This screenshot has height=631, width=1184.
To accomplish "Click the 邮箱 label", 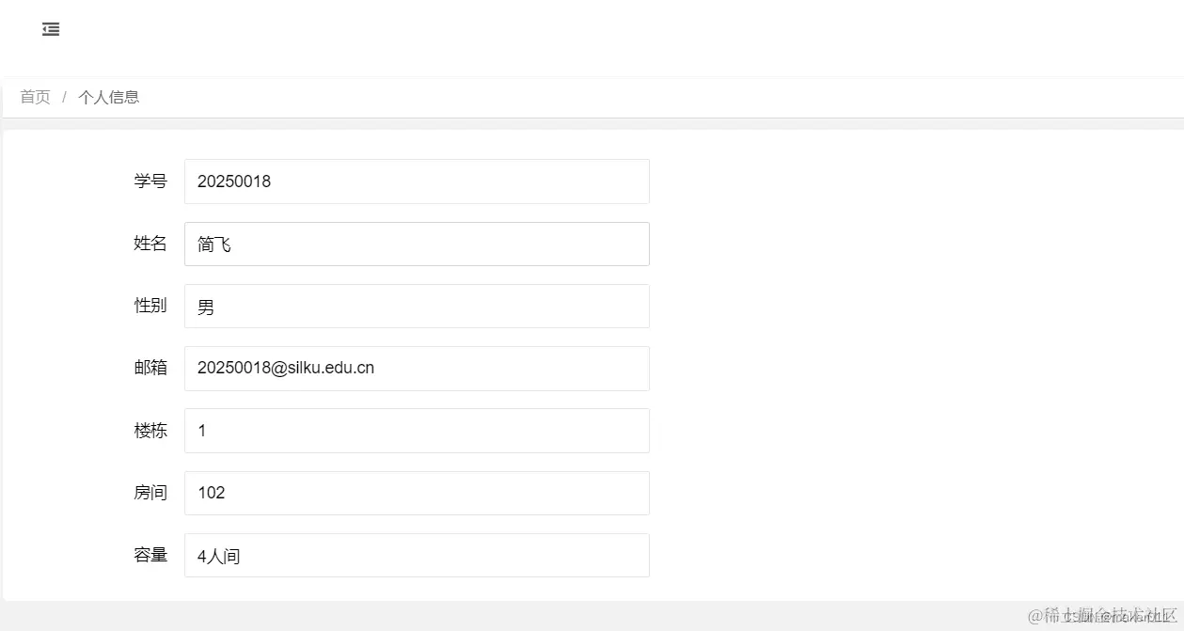I will 150,368.
